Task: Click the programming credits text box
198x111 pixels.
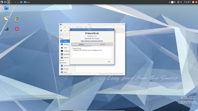Action: click(92, 52)
